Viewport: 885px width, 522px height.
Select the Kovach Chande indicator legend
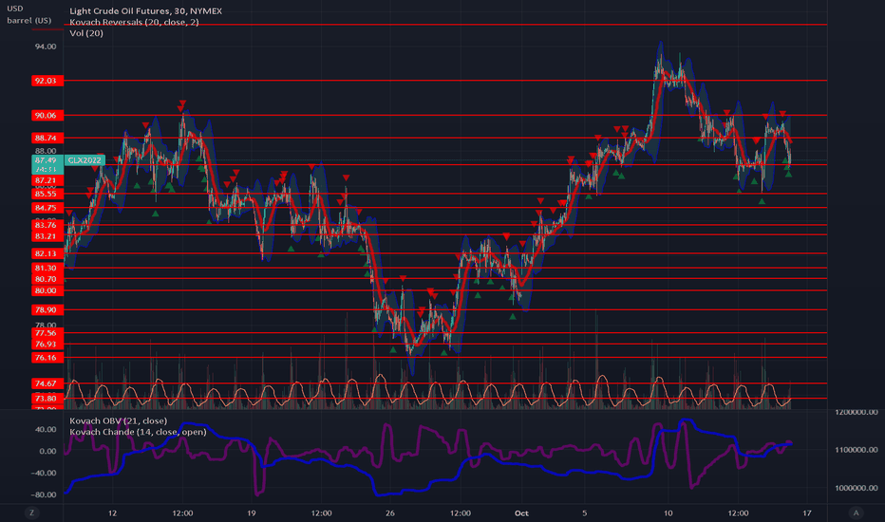click(138, 432)
